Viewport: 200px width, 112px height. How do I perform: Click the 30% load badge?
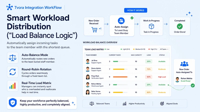pyautogui.click(x=149, y=61)
